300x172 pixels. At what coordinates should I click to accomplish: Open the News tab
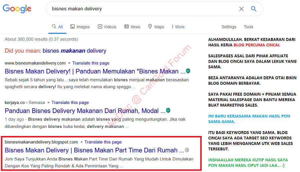click(x=132, y=27)
